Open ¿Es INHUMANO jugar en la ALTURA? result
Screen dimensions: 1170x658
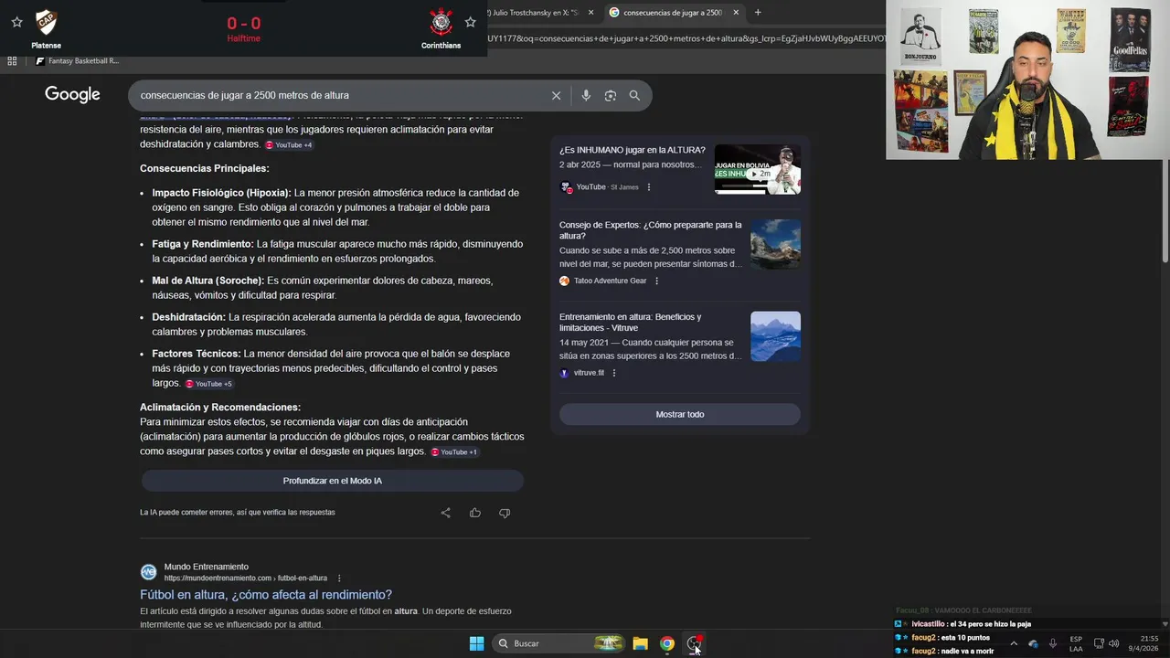[x=633, y=150]
